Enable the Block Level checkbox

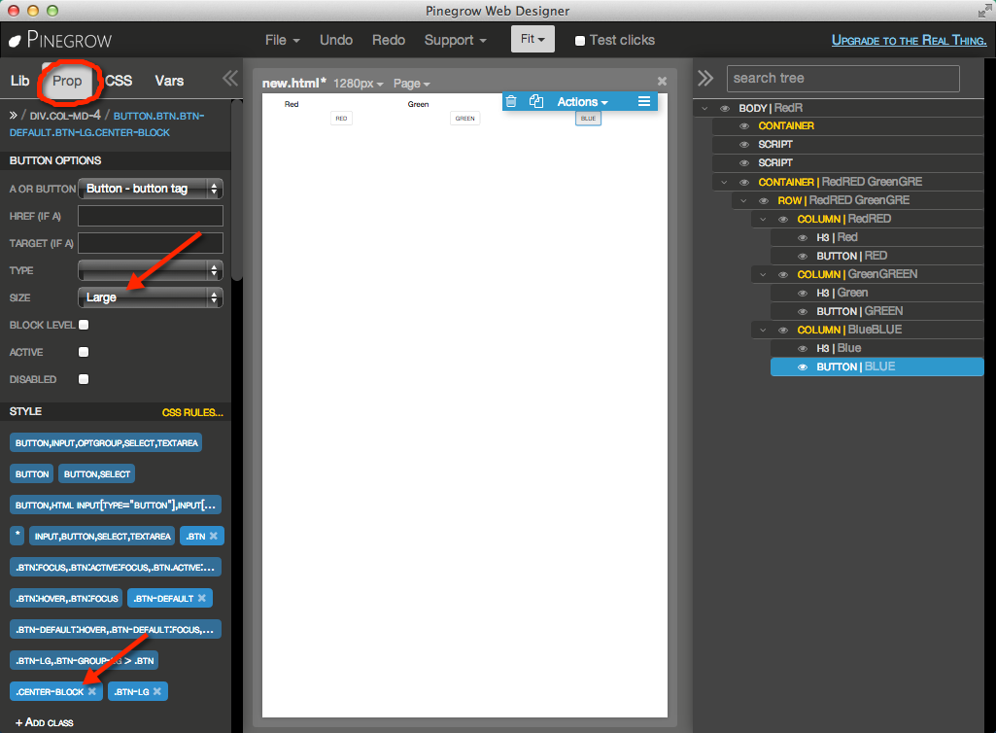[84, 325]
